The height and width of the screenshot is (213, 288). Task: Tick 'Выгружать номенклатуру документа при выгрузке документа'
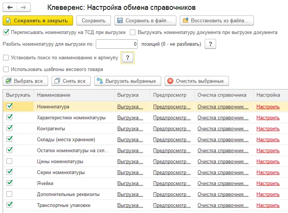coord(132,32)
